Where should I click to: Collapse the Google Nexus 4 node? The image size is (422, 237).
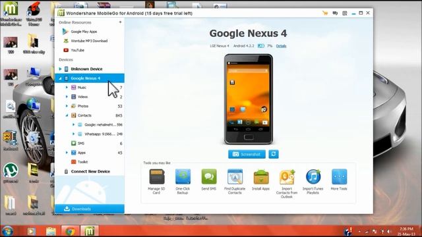pos(60,78)
